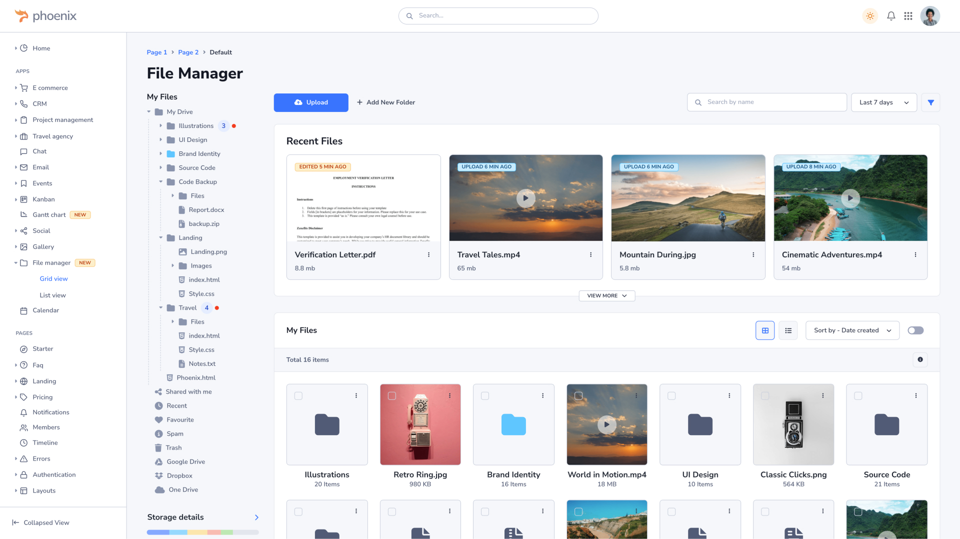
Task: Open the Last 7 days dropdown
Action: point(883,102)
